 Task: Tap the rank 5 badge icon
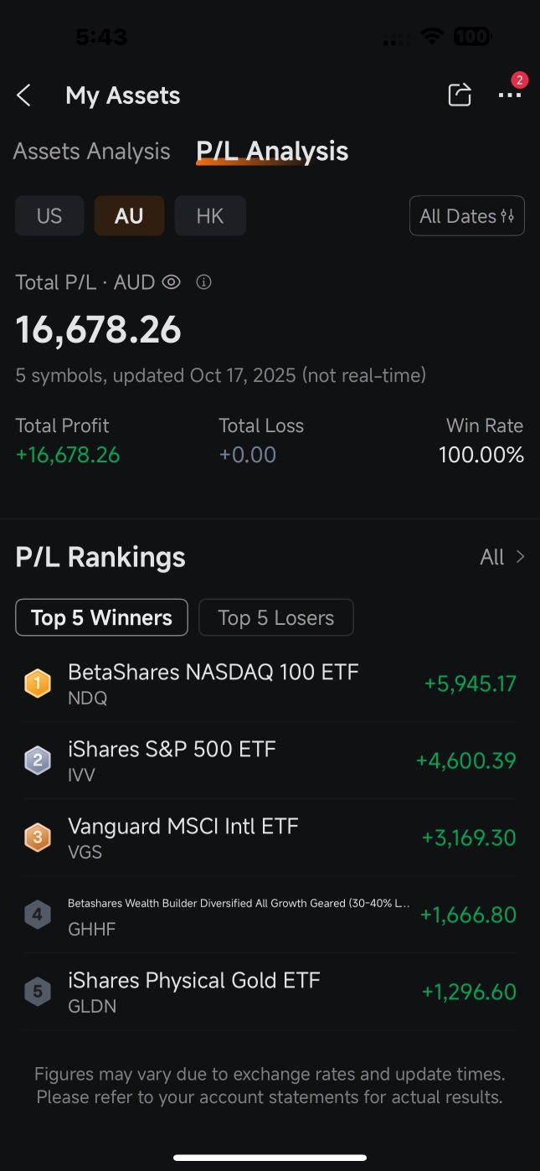[37, 992]
